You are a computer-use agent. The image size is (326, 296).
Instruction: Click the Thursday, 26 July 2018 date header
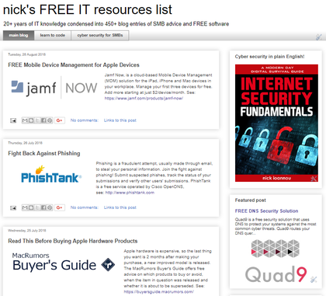point(25,143)
